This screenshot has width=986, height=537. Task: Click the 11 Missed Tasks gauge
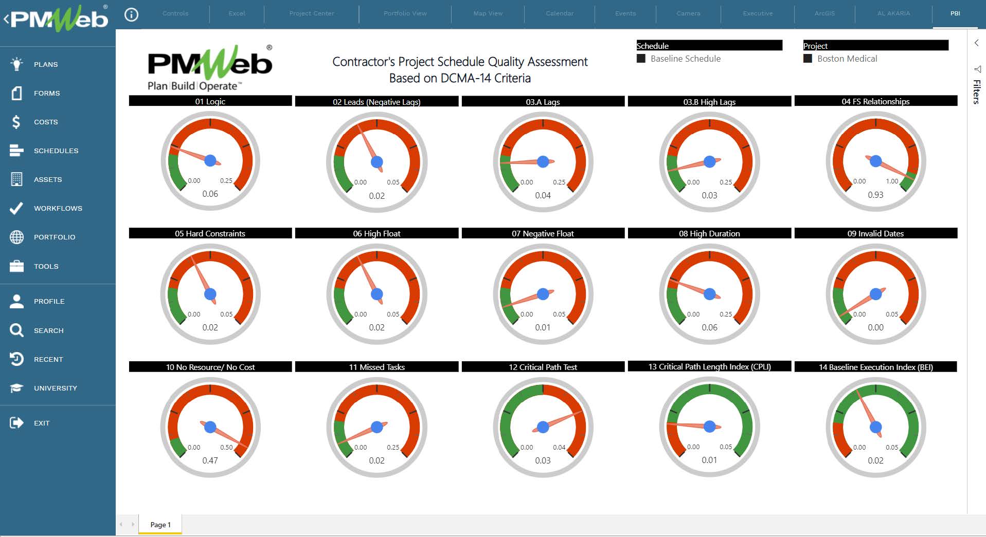[377, 427]
